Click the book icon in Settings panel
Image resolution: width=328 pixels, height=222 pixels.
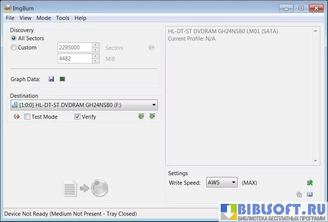(x=310, y=195)
